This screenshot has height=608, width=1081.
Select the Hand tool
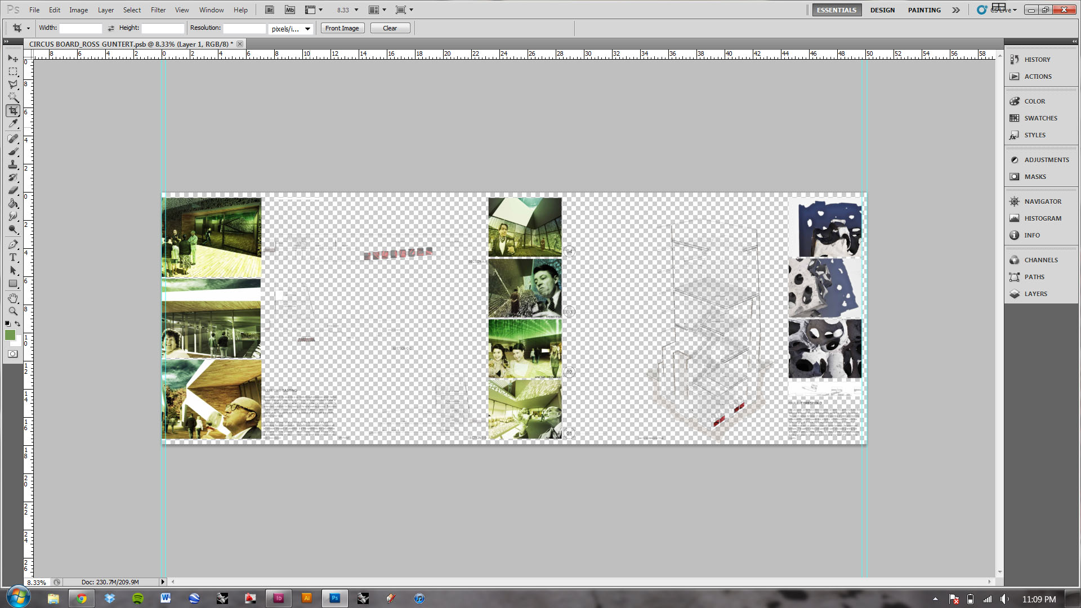pyautogui.click(x=13, y=298)
